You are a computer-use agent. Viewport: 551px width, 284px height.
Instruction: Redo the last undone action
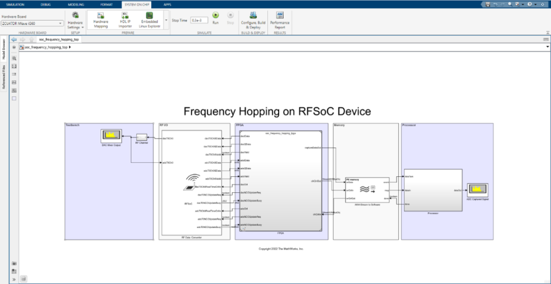502,4
